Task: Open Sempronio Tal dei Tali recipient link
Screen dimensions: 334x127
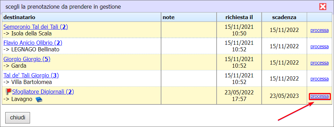Action: (x=36, y=27)
